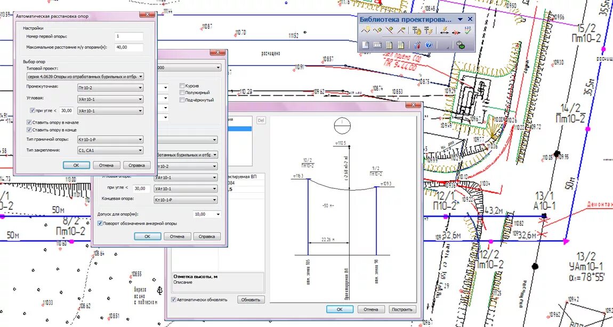Toggle 'Ставить опору в начале' checkbox

29,122
